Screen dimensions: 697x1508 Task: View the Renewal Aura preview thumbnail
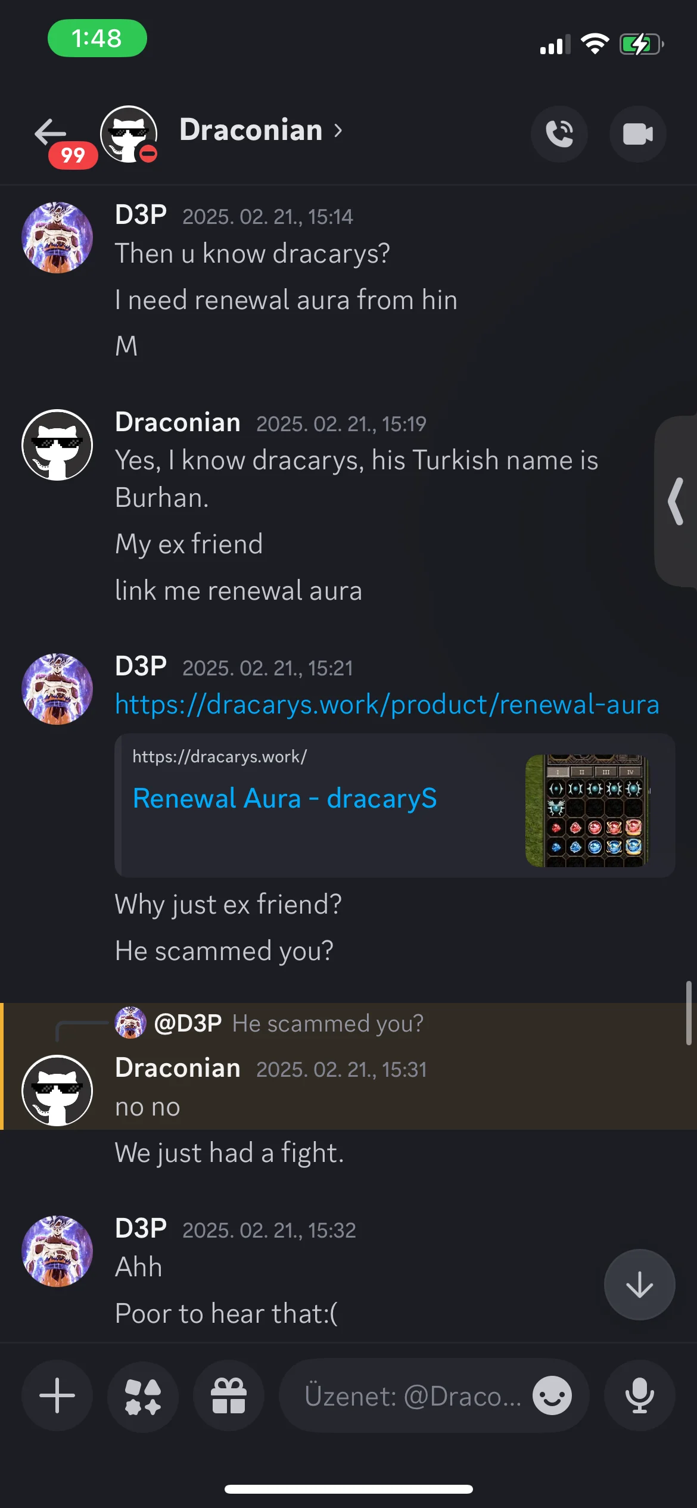(587, 811)
